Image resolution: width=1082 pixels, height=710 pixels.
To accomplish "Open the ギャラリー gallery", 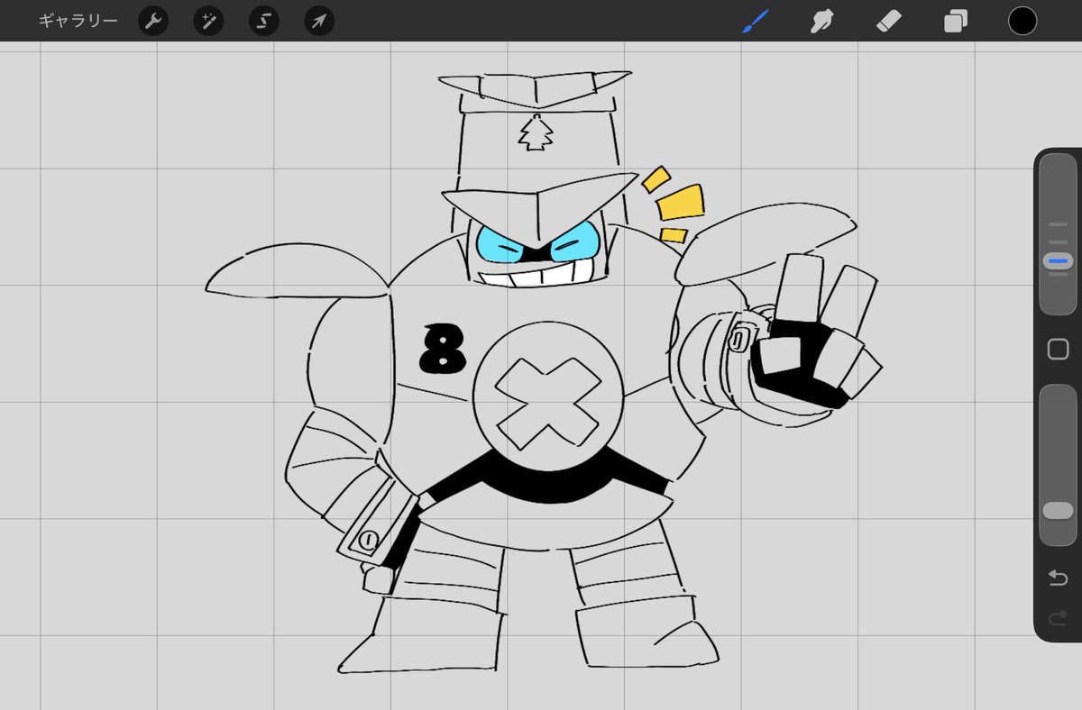I will point(78,21).
